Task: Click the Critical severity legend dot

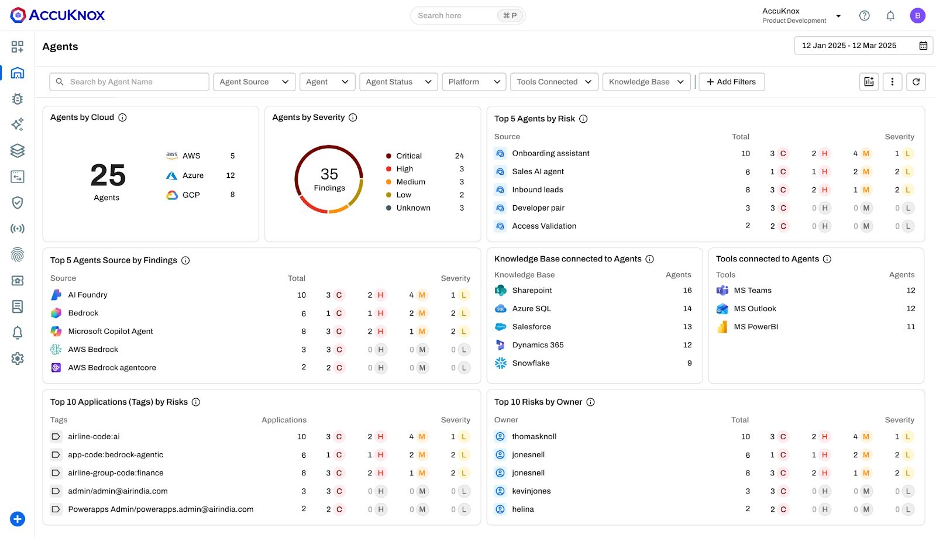Action: point(388,156)
